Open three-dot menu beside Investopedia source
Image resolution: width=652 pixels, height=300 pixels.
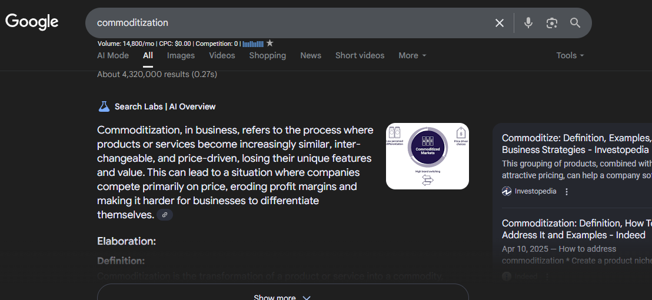(567, 192)
